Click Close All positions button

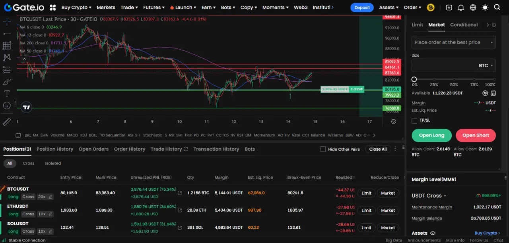click(x=378, y=149)
